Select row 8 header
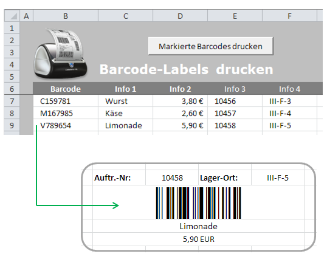Screen dimensions: 327x262 tap(12, 113)
